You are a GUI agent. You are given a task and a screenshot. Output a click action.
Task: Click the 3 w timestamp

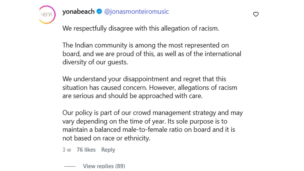[67, 150]
